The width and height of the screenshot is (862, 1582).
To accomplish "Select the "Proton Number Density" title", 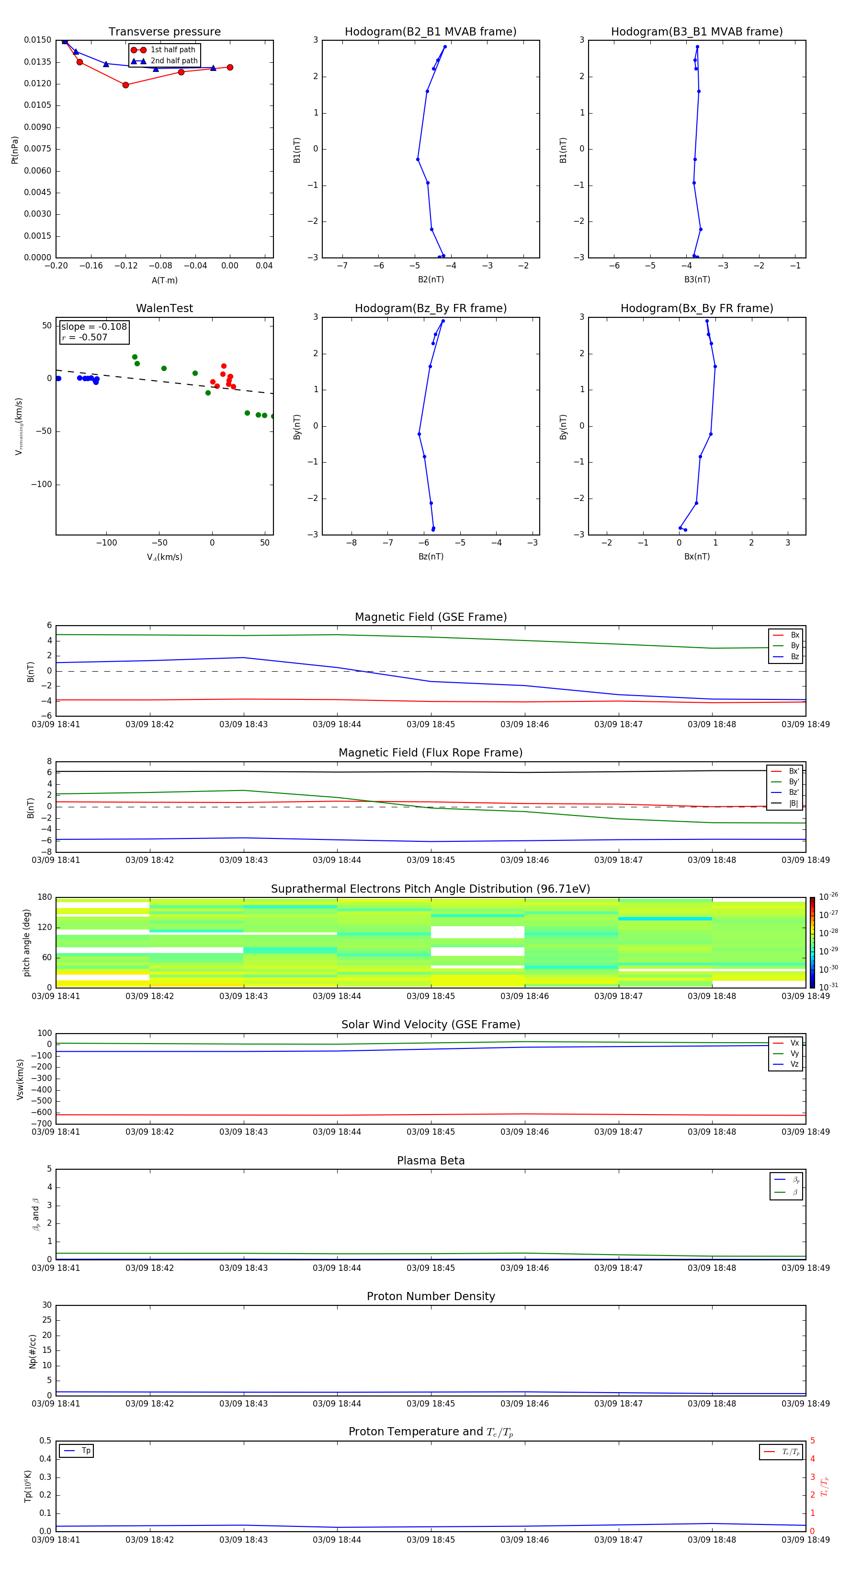I will (x=431, y=1296).
